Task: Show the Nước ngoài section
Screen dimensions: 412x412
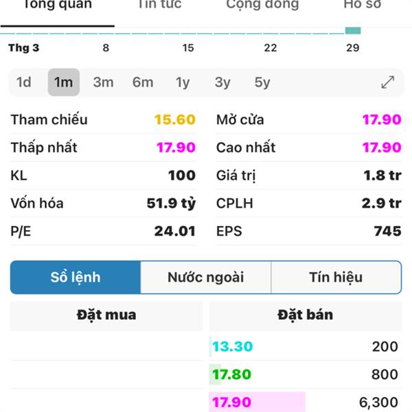Action: pyautogui.click(x=206, y=277)
